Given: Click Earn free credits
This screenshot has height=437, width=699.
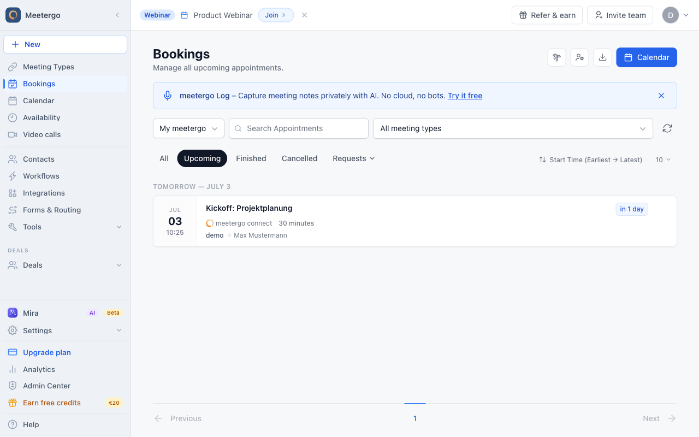Looking at the screenshot, I should (66, 403).
